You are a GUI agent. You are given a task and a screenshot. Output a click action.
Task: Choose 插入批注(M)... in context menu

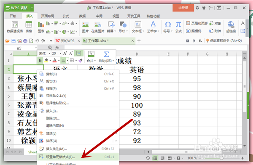click(x=78, y=149)
